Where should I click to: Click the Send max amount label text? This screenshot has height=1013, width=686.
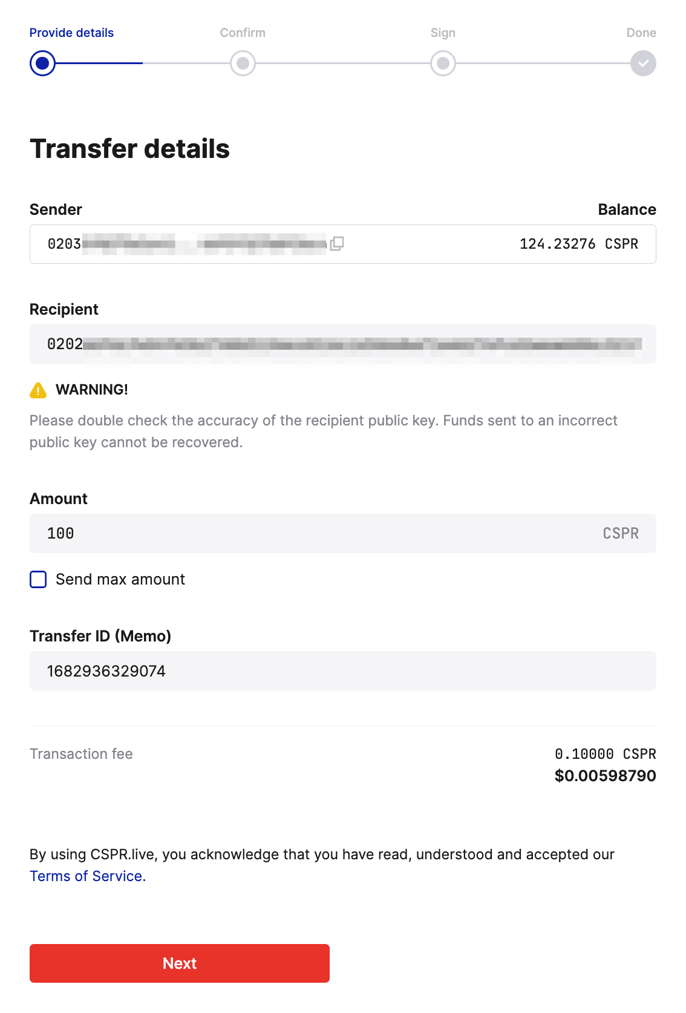(x=120, y=579)
